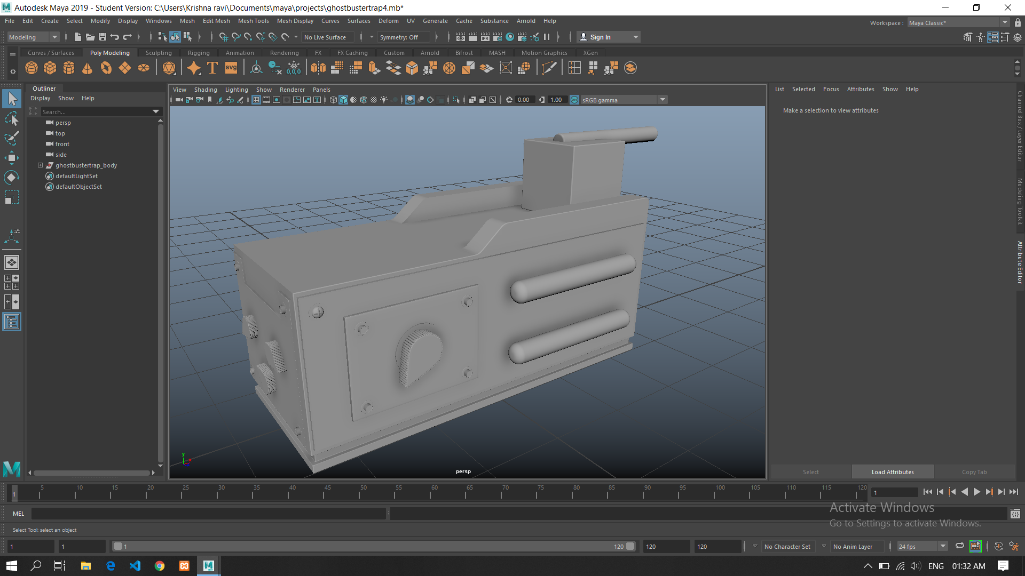Open the Workspace Maya Classic dropdown
This screenshot has width=1025, height=576.
tap(958, 22)
